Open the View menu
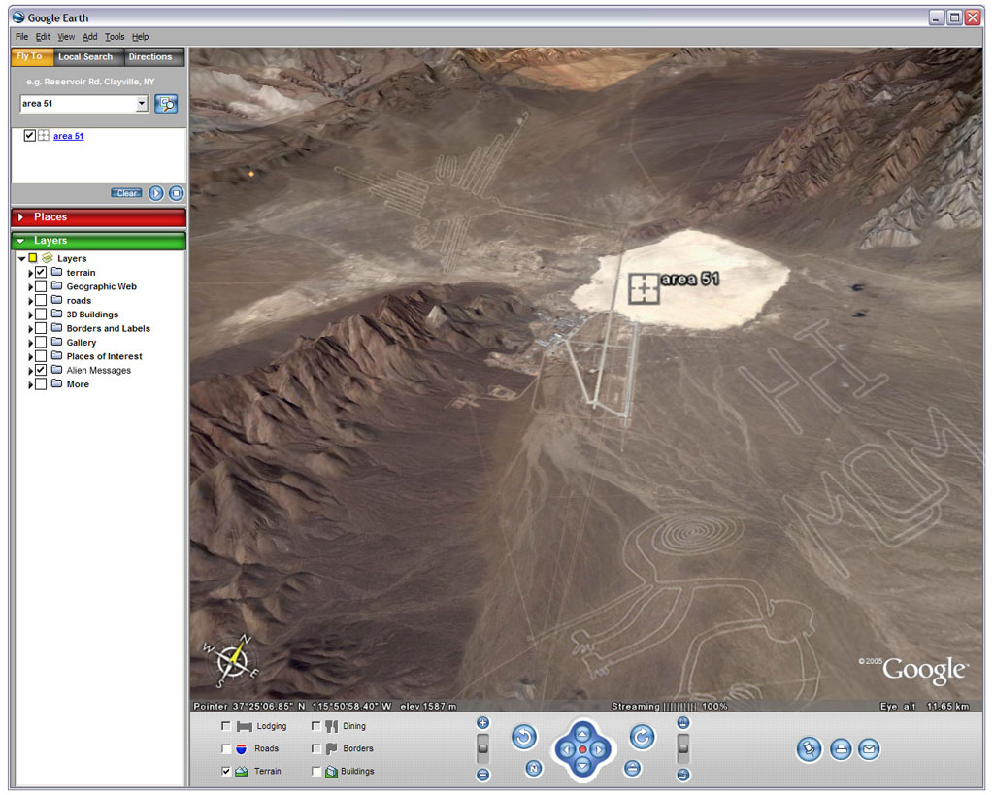The image size is (994, 795). coord(66,37)
